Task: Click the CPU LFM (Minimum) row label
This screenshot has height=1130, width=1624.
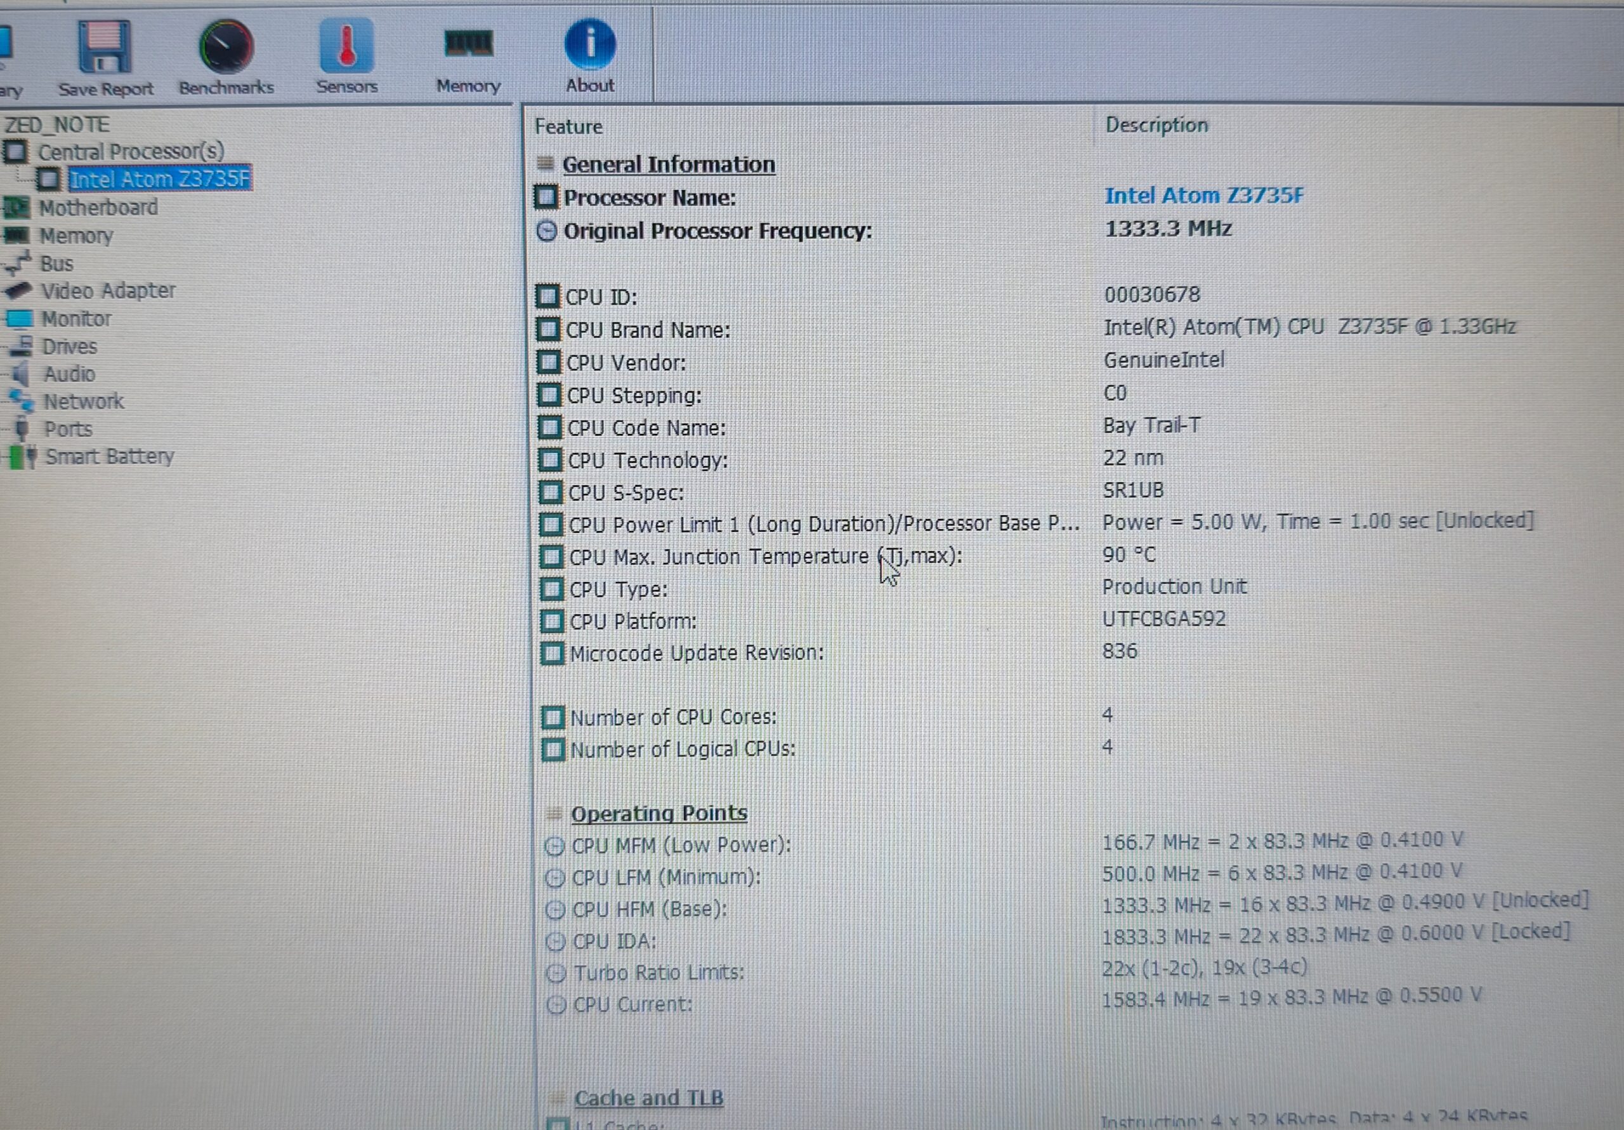Action: [x=666, y=877]
